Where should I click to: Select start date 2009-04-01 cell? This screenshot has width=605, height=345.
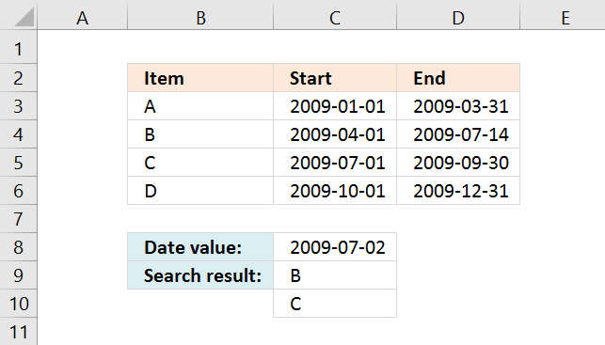tap(335, 134)
